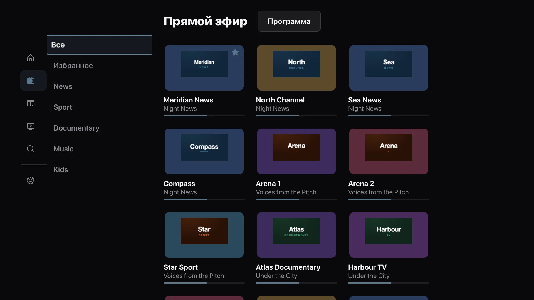
Task: Open the Star Sport channel thumbnail
Action: (x=204, y=235)
